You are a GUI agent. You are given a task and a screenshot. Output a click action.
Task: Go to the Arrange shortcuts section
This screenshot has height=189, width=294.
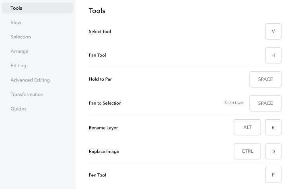tap(19, 51)
